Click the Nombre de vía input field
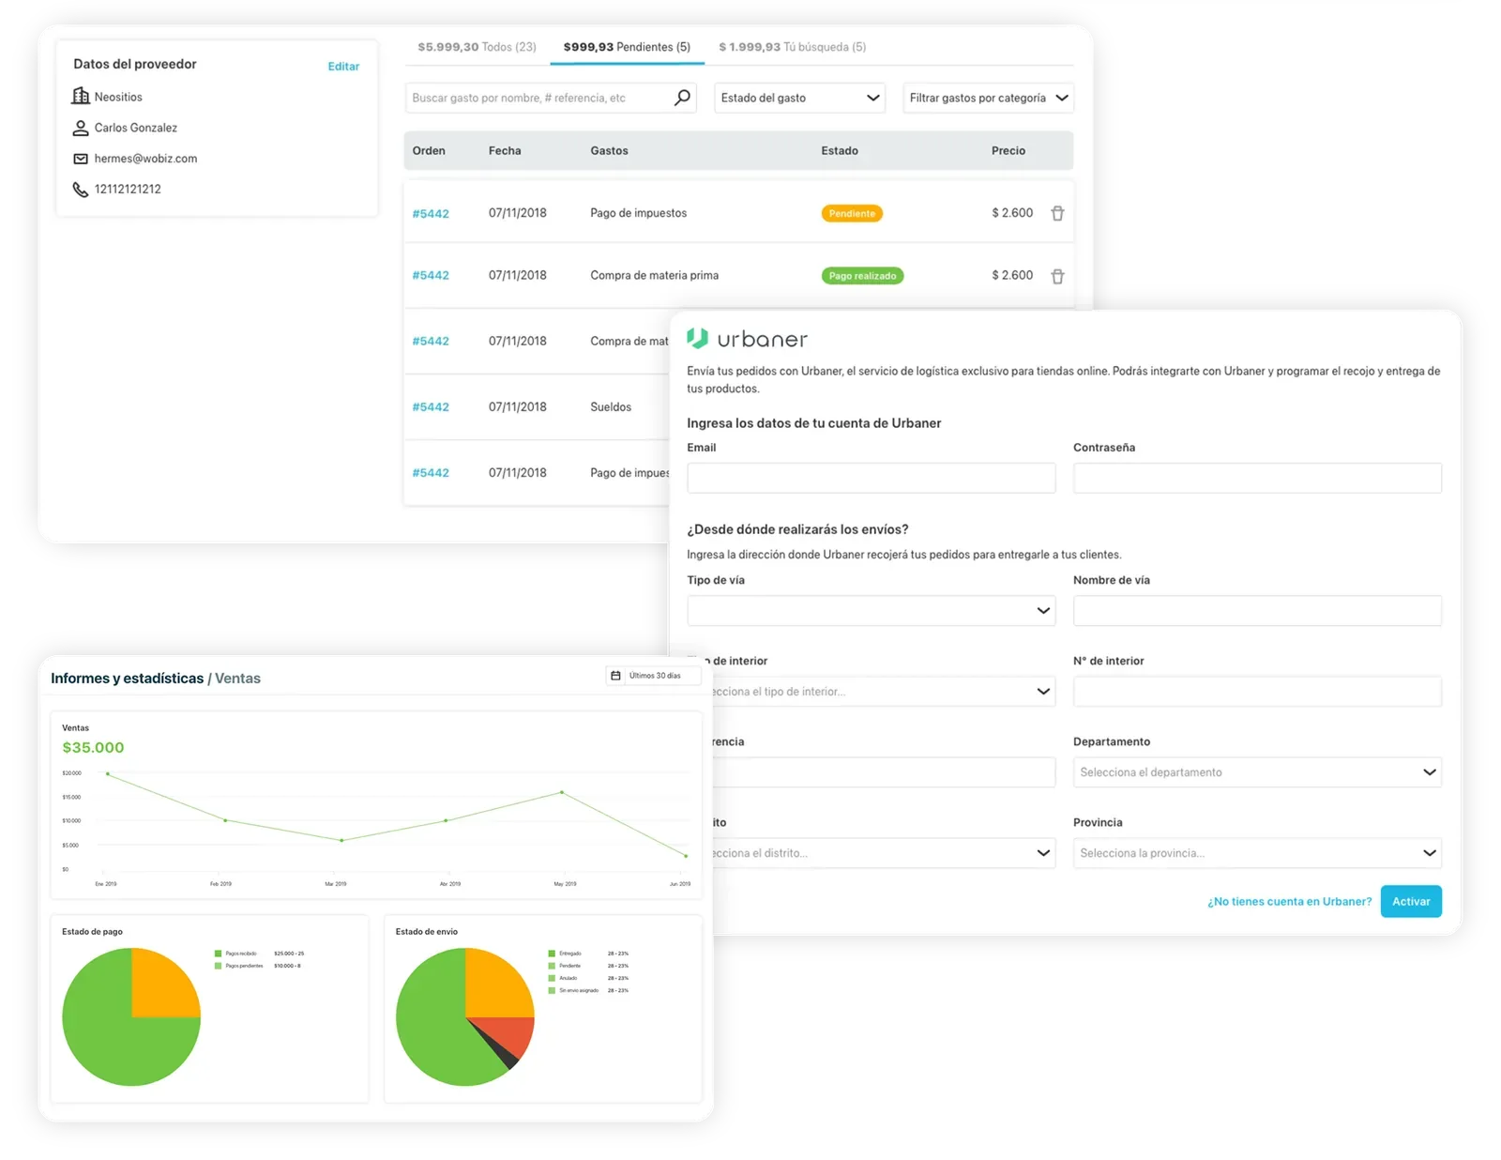The image size is (1501, 1160). pos(1257,611)
